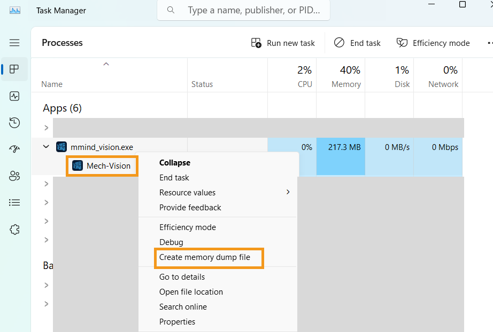Collapse the mmind_vision.exe process group
The height and width of the screenshot is (332, 493).
[x=47, y=147]
